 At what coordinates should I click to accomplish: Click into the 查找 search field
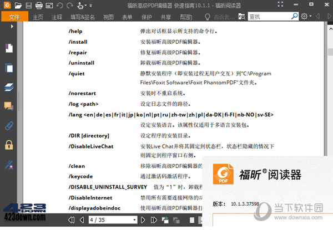(x=269, y=17)
